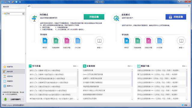Open wizard mode 教程 book icon
This screenshot has height=108, width=192.
(x=99, y=41)
